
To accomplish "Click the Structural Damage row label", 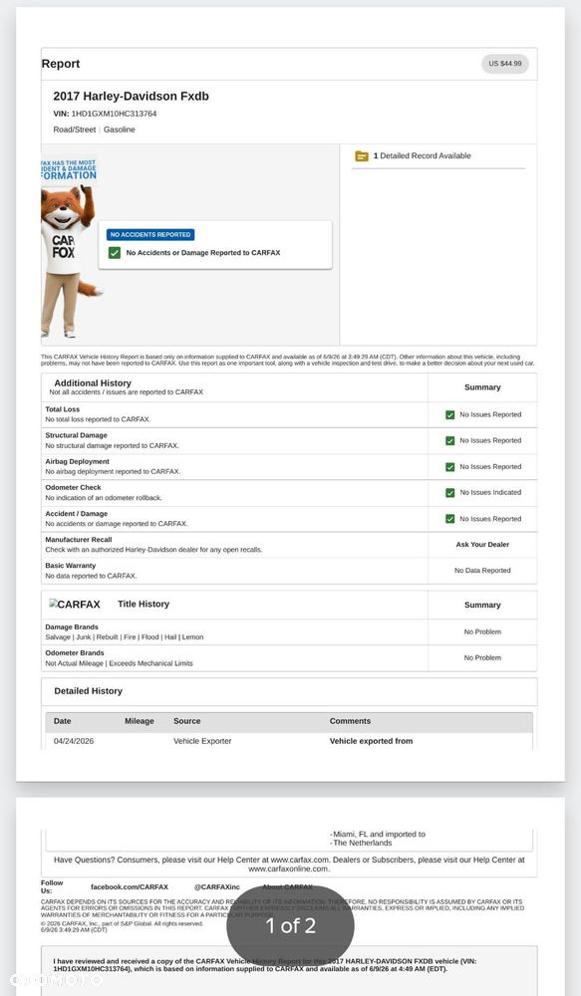I will pos(77,436).
